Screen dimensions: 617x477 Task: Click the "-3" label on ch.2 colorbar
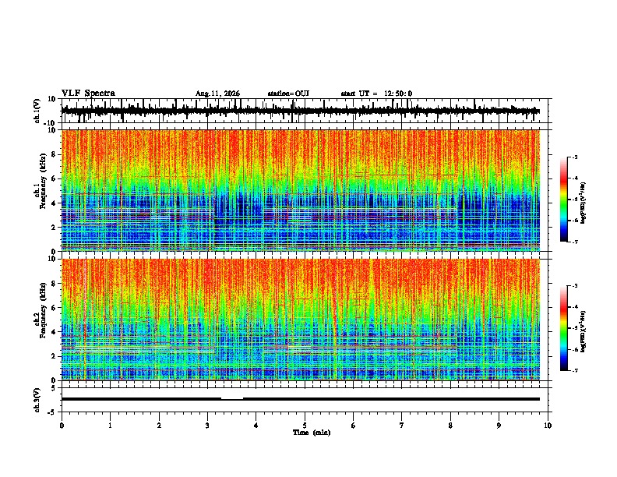574,286
